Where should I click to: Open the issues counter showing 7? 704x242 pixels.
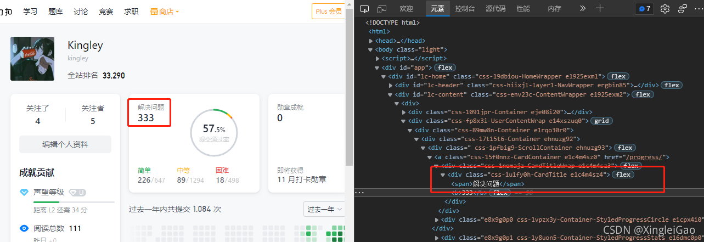click(644, 9)
